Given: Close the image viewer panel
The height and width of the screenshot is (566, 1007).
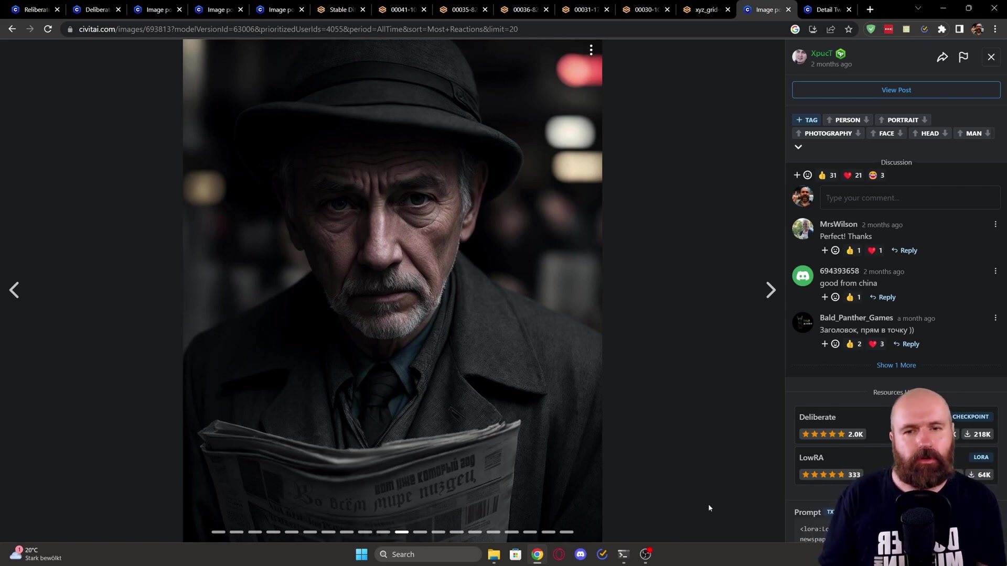Looking at the screenshot, I should [x=991, y=57].
